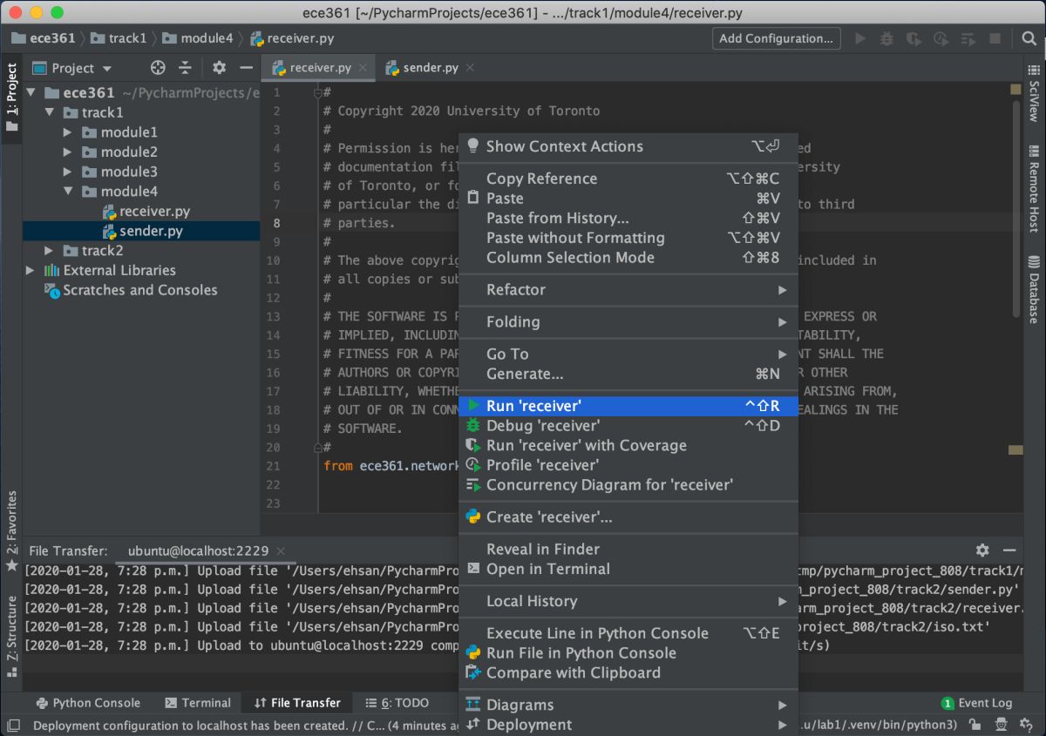This screenshot has width=1046, height=736.
Task: Expand the module2 folder
Action: coord(68,152)
